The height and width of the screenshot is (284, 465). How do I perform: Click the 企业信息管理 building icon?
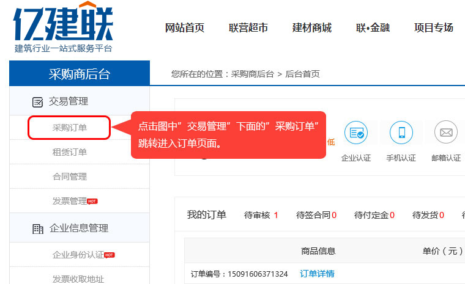(37, 229)
